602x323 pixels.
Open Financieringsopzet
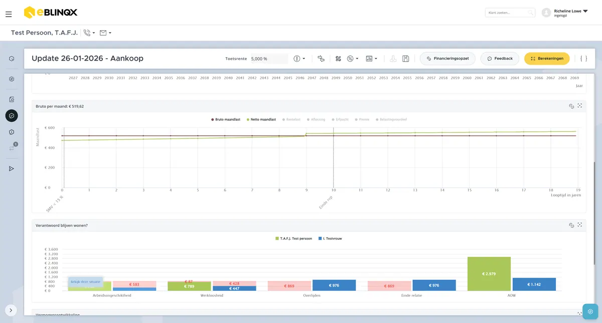tap(447, 59)
